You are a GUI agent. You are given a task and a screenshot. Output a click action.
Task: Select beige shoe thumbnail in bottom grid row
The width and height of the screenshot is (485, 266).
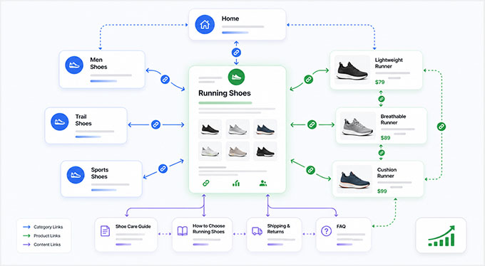tap(238, 151)
